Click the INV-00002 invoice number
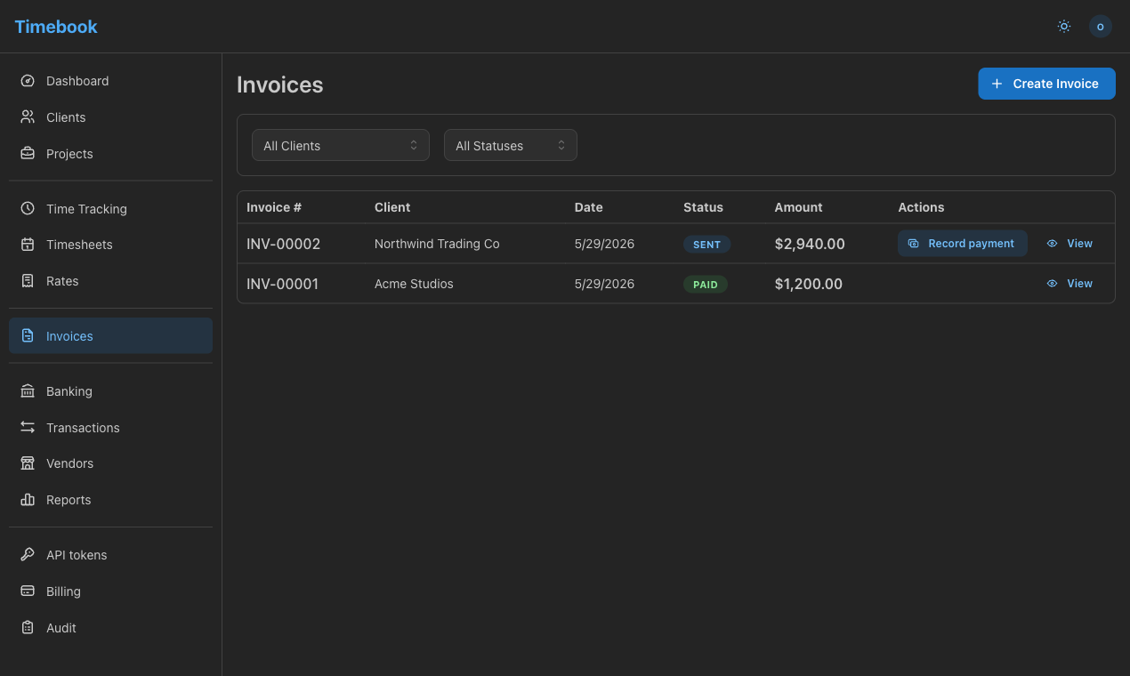The height and width of the screenshot is (676, 1130). 283,244
